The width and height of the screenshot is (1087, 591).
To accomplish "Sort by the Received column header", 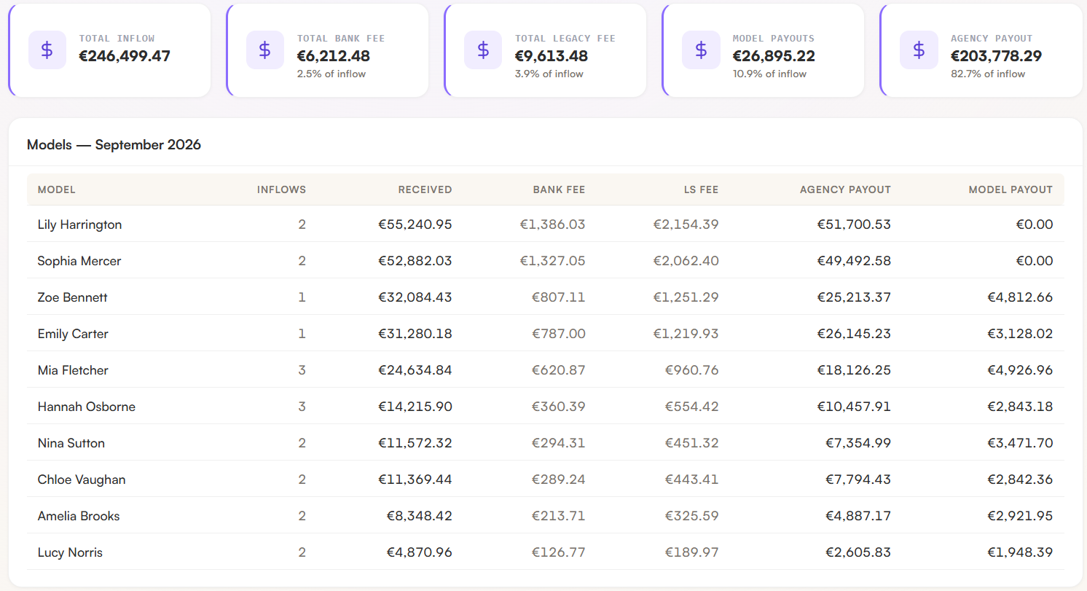I will [x=425, y=189].
